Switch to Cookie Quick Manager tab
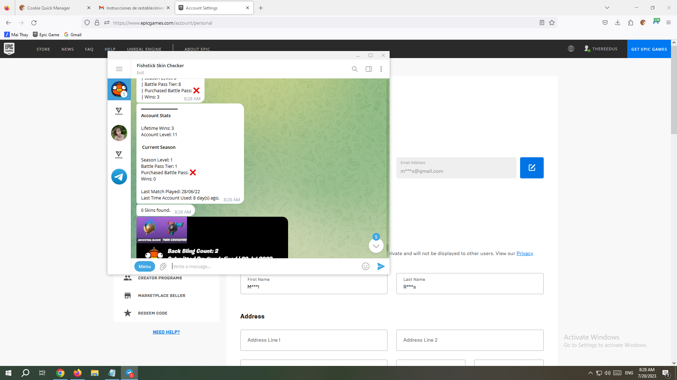This screenshot has width=677, height=380. pyautogui.click(x=54, y=8)
